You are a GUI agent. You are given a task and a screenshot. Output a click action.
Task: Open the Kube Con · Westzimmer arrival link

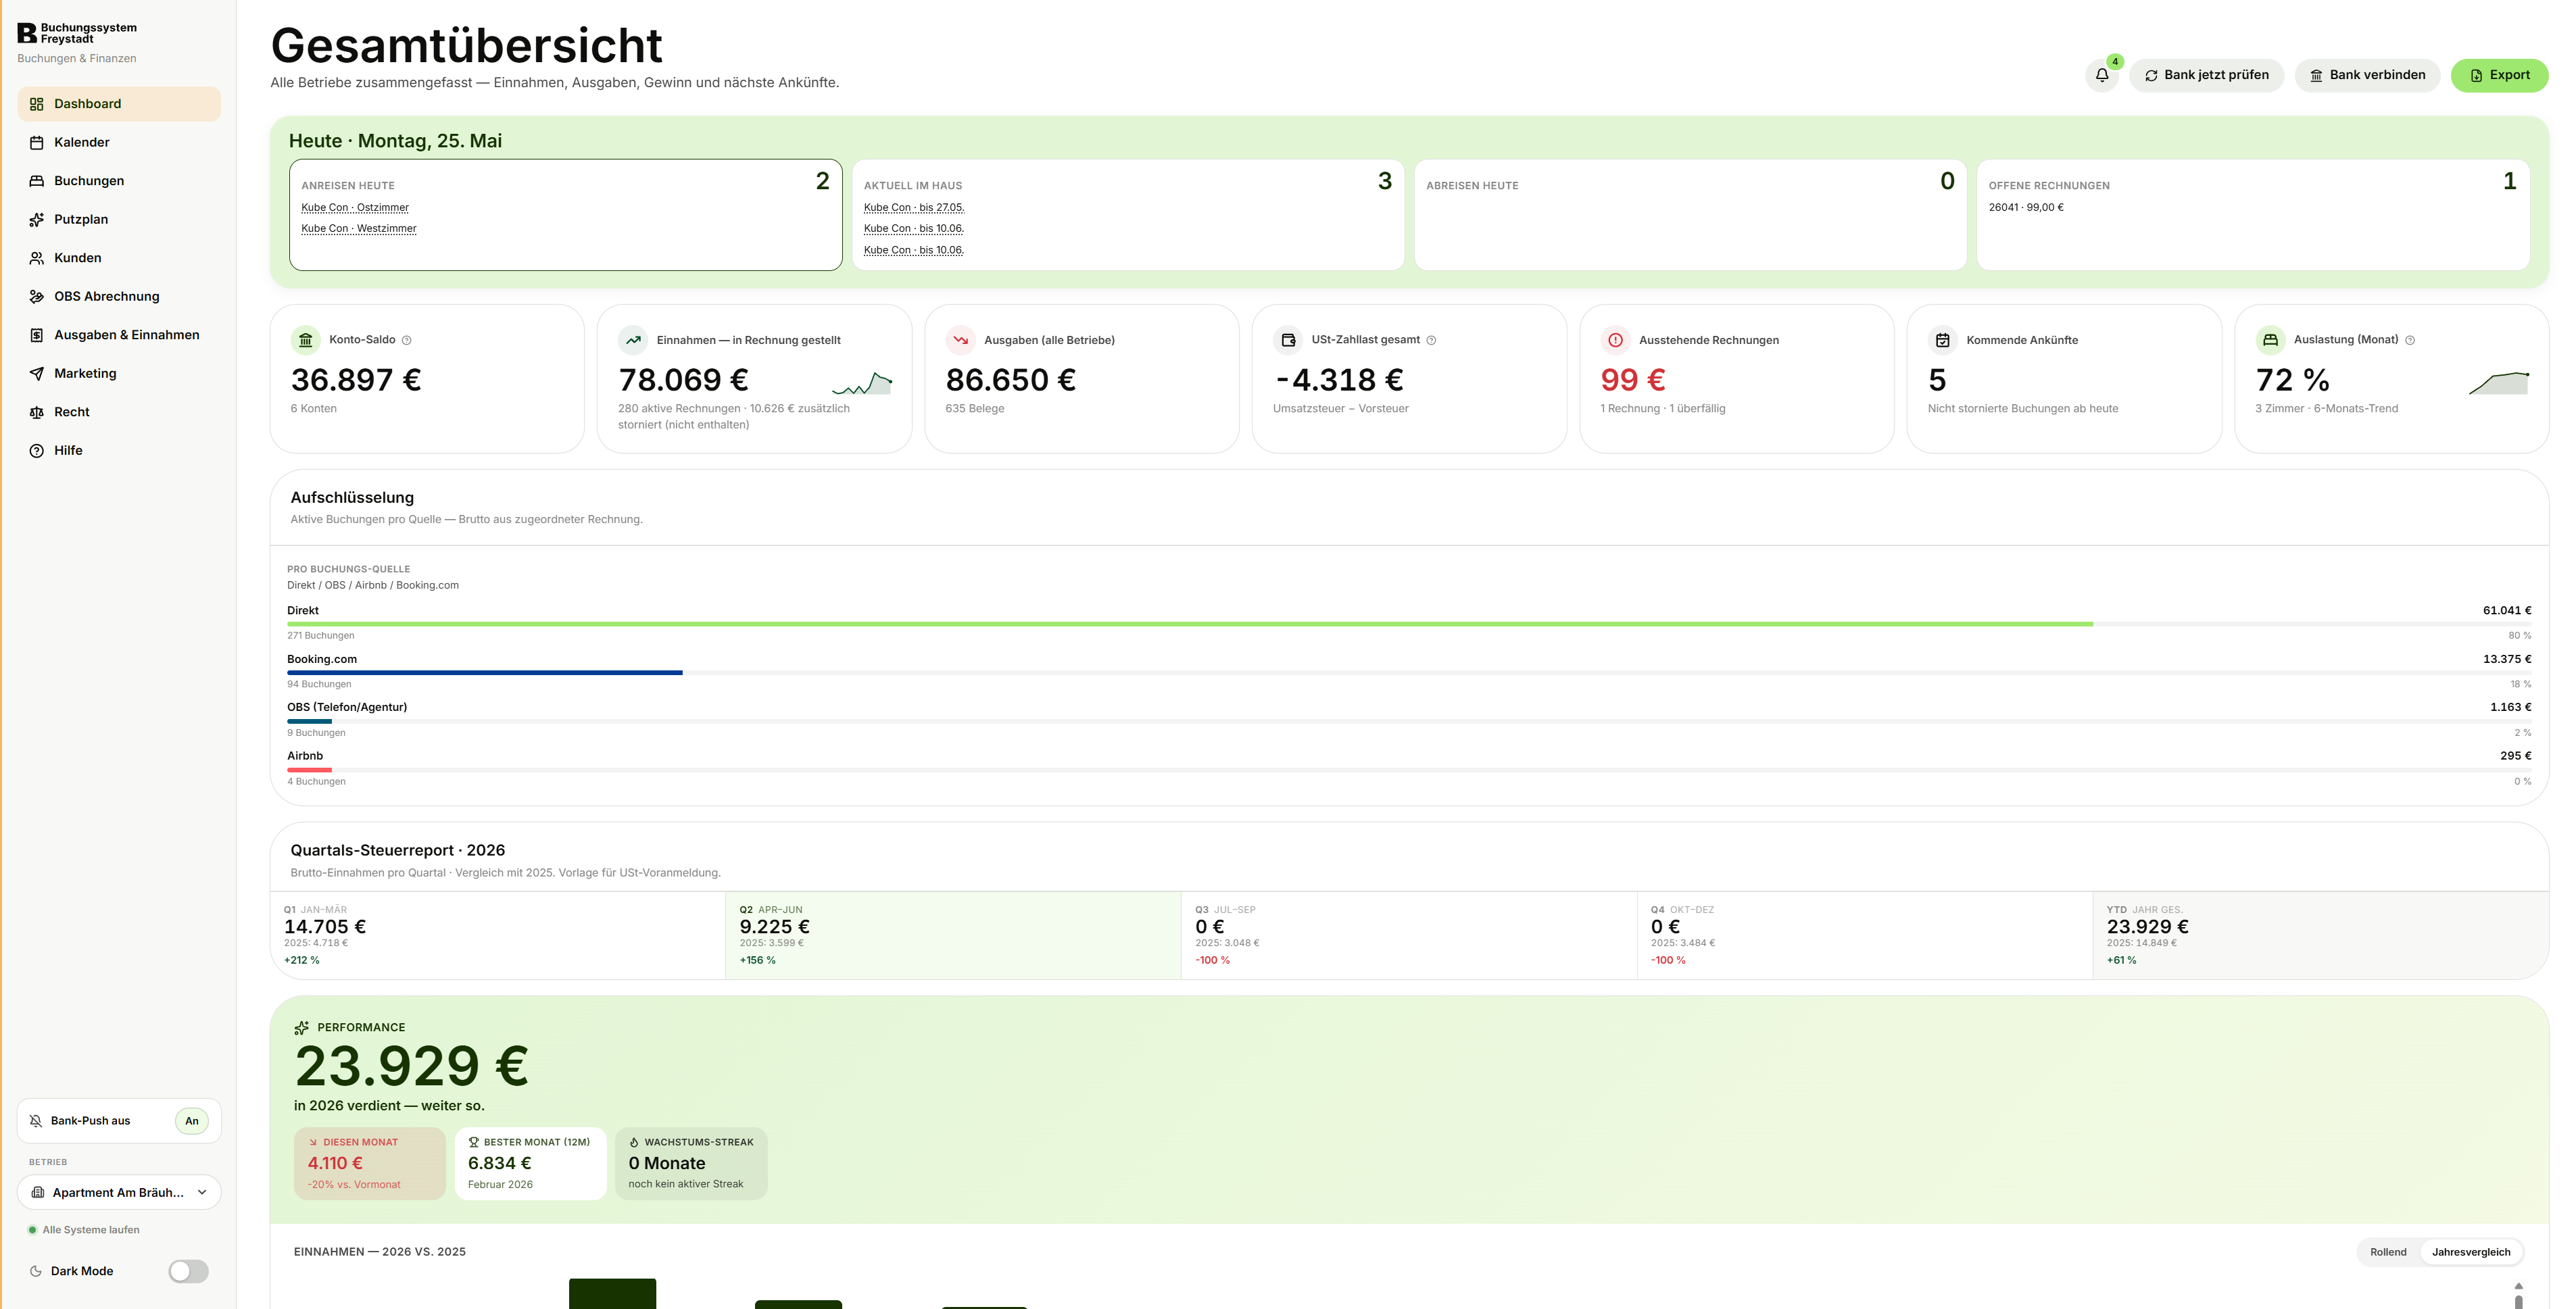pyautogui.click(x=359, y=229)
